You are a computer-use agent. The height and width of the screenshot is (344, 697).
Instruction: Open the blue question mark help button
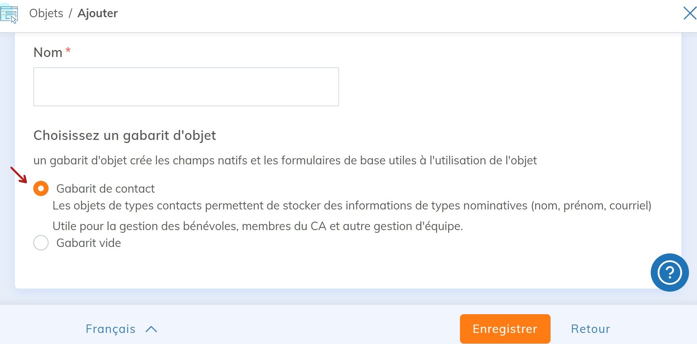pyautogui.click(x=669, y=273)
